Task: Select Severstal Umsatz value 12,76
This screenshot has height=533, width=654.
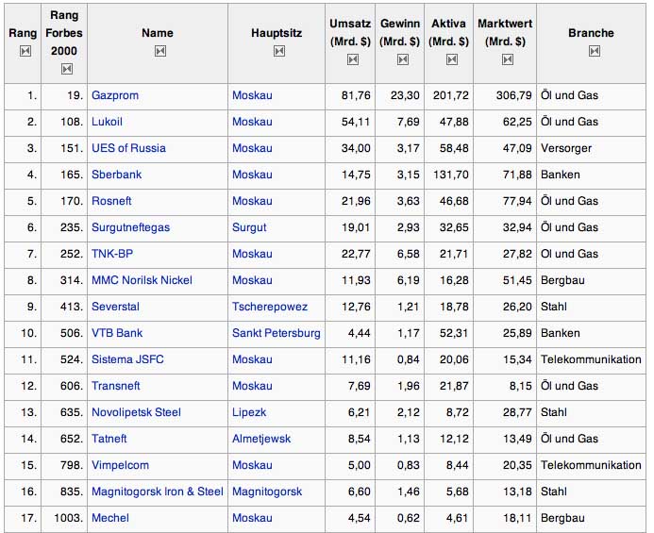Action: pos(356,307)
